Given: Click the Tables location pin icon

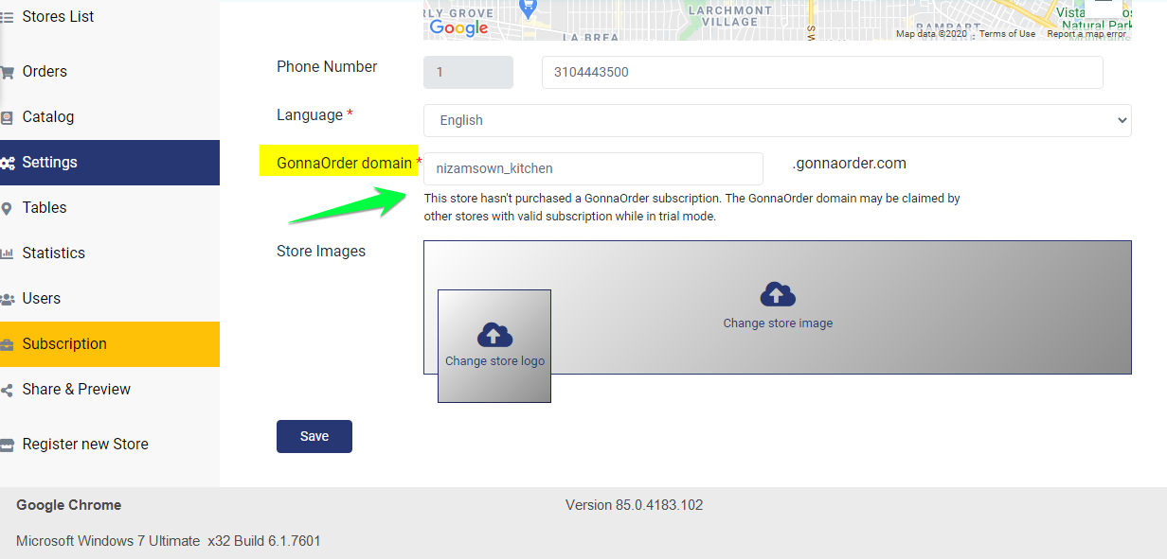Looking at the screenshot, I should click(x=7, y=208).
